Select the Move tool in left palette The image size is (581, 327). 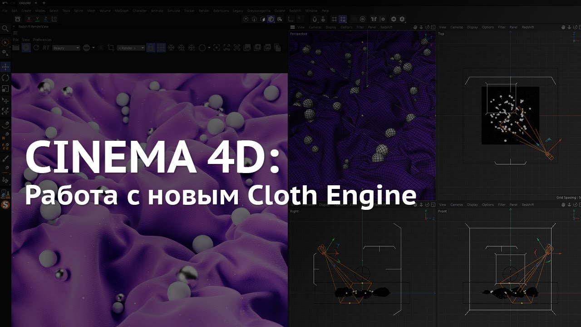pos(5,67)
